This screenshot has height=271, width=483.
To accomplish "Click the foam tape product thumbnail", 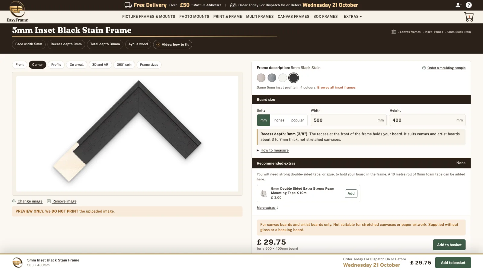I will 264,193.
